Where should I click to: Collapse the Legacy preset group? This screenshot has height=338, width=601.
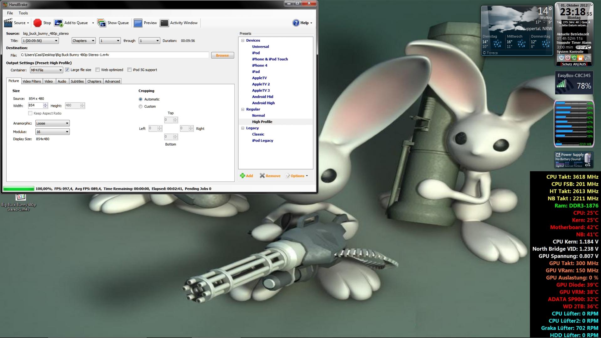pyautogui.click(x=242, y=128)
